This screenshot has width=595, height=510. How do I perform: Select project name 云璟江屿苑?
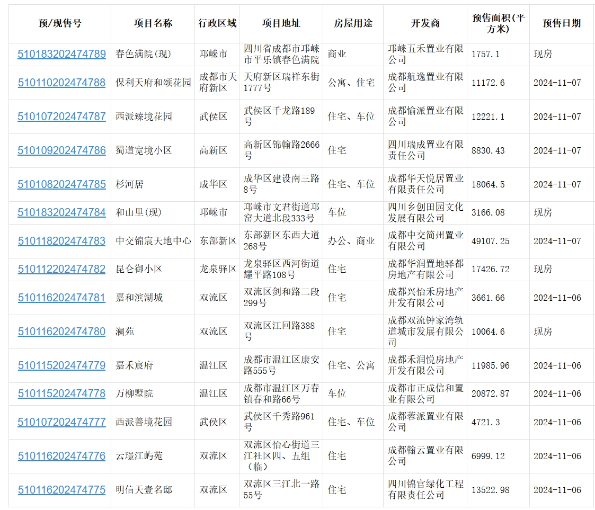139,456
